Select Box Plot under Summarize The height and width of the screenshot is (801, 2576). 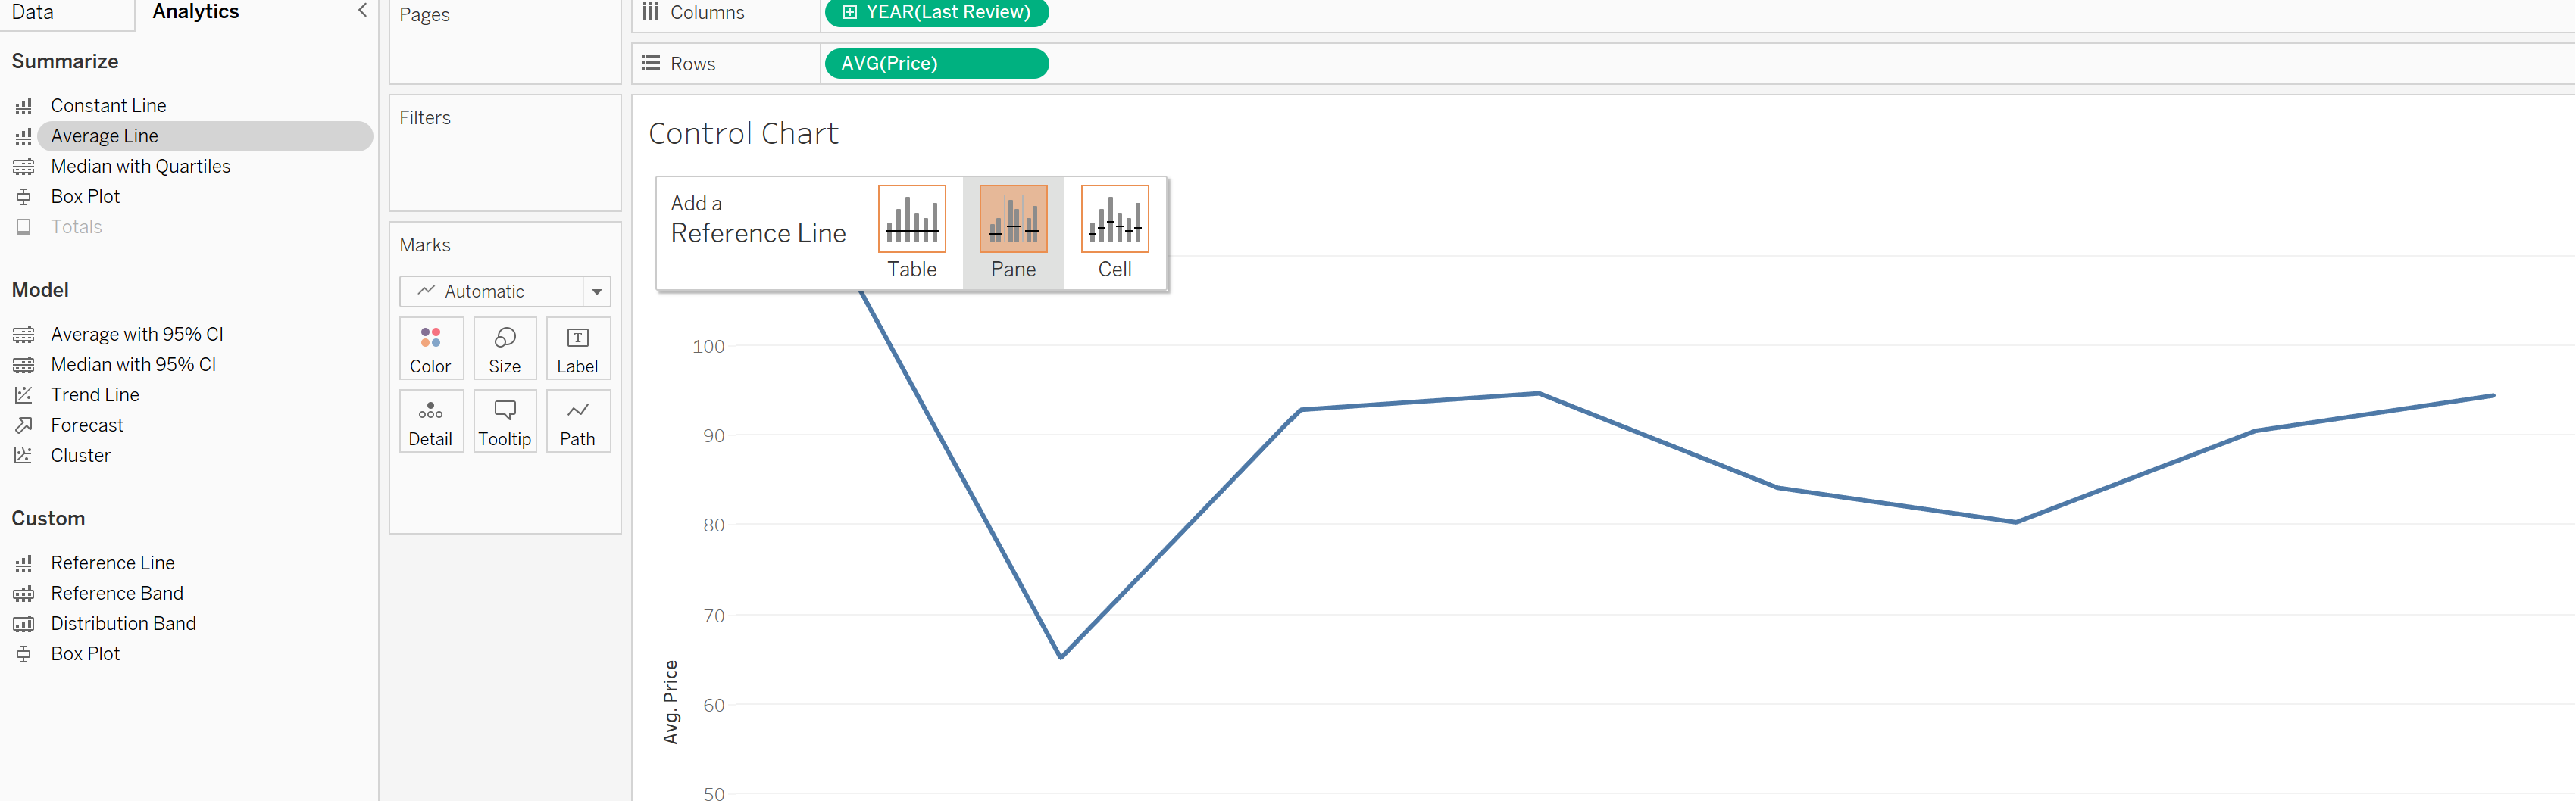click(86, 197)
